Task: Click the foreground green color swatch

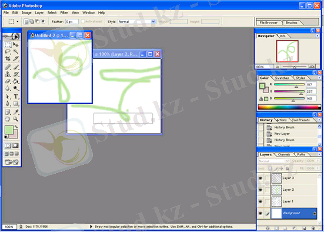Action: coord(9,130)
